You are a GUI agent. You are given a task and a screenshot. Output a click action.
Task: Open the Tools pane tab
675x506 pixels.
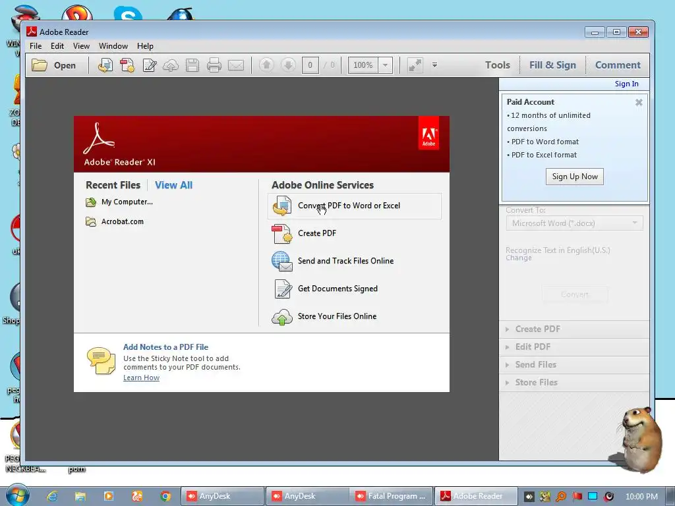point(498,65)
